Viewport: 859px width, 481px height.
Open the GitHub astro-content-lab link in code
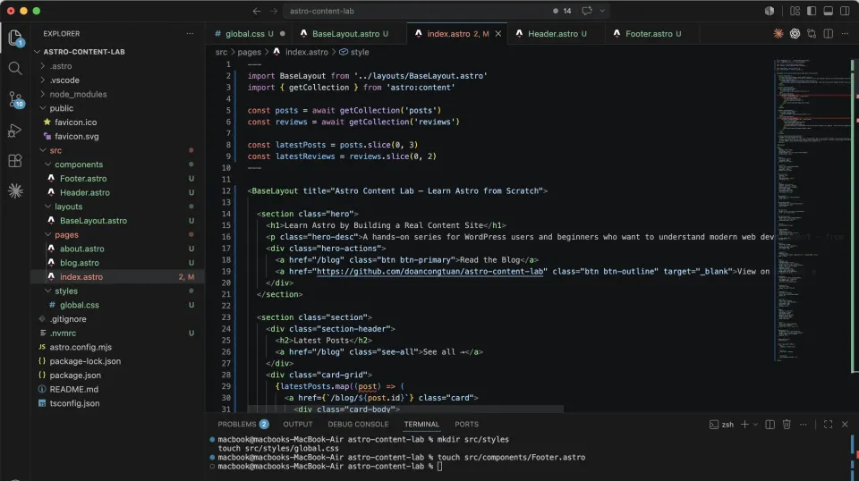pos(431,272)
